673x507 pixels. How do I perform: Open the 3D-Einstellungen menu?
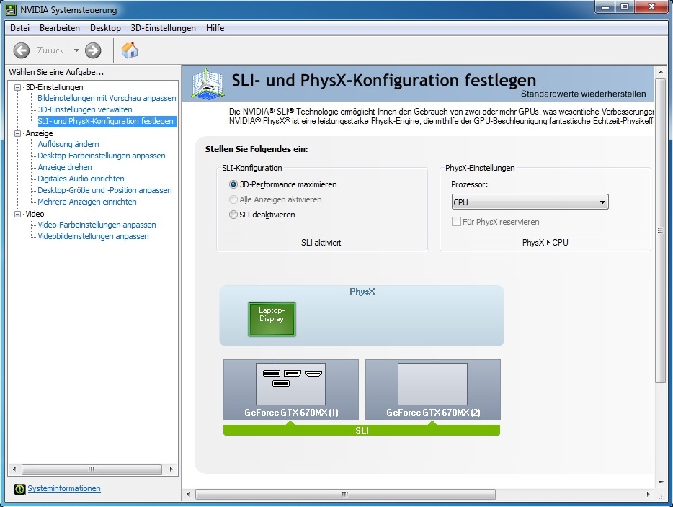[x=163, y=28]
